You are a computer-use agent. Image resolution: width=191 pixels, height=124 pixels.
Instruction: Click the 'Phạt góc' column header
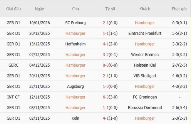click(x=179, y=9)
